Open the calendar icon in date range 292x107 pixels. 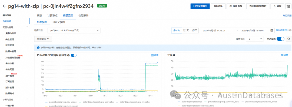tap(271, 30)
